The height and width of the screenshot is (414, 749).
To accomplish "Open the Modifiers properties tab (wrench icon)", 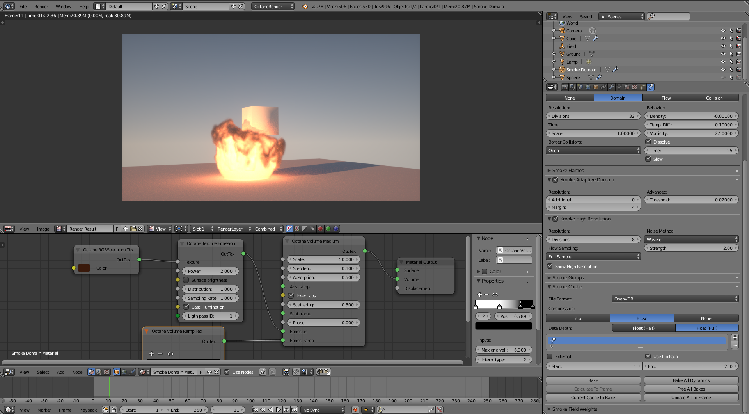I will 611,87.
